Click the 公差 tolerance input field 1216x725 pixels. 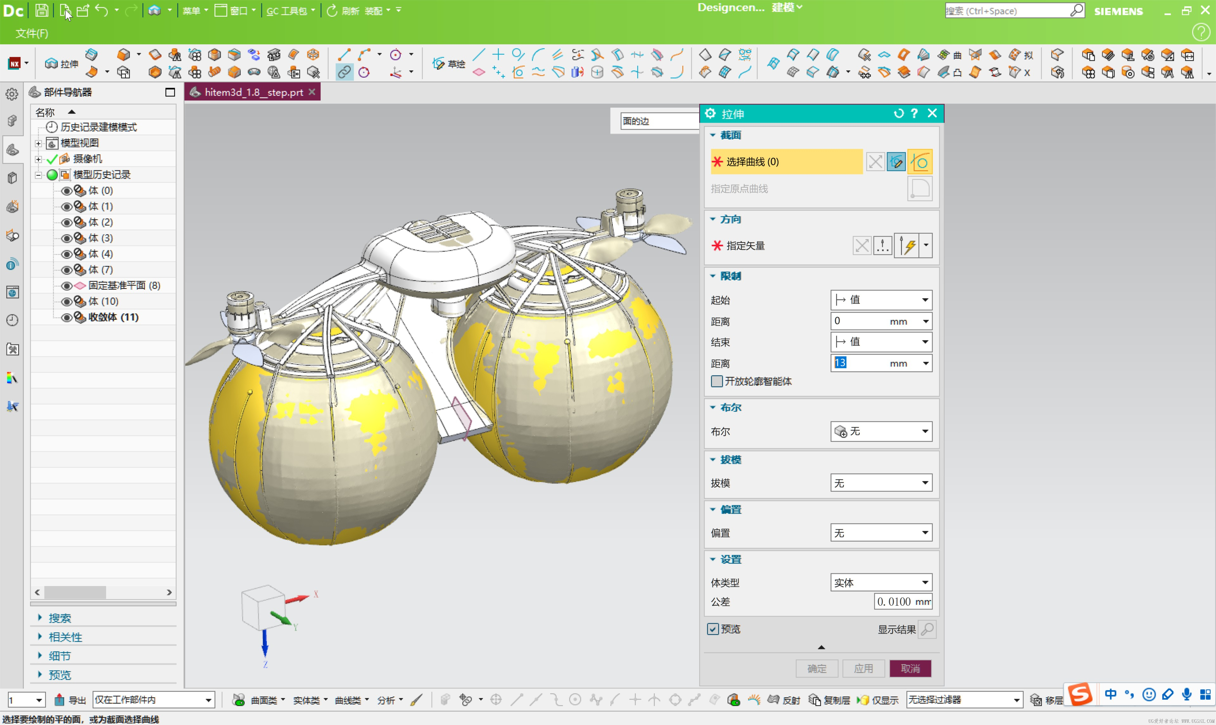(x=902, y=602)
